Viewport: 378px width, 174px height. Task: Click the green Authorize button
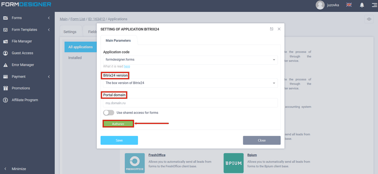pos(118,124)
